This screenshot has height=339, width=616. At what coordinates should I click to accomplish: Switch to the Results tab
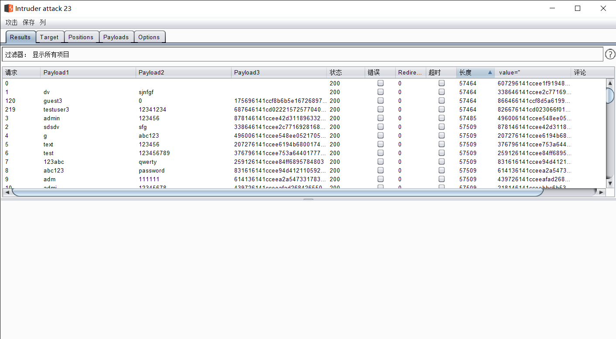[20, 37]
